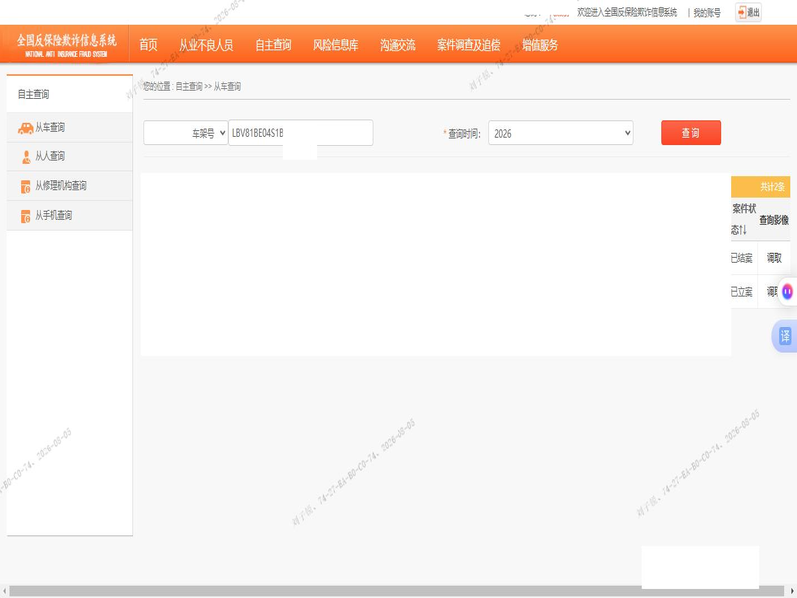The image size is (797, 598).
Task: Open the 我的账号 link
Action: tap(707, 13)
